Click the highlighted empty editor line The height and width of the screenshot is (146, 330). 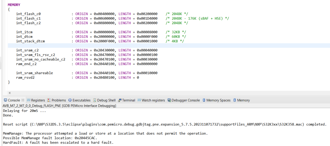[x=169, y=45]
